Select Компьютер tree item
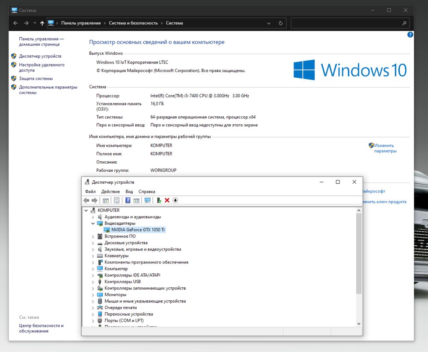 click(x=116, y=269)
